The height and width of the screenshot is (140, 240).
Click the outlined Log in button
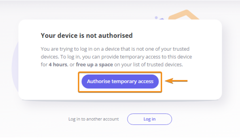(x=149, y=119)
